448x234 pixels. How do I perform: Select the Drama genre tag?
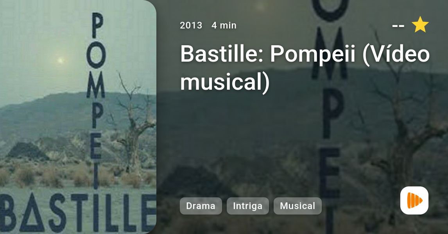[201, 206]
